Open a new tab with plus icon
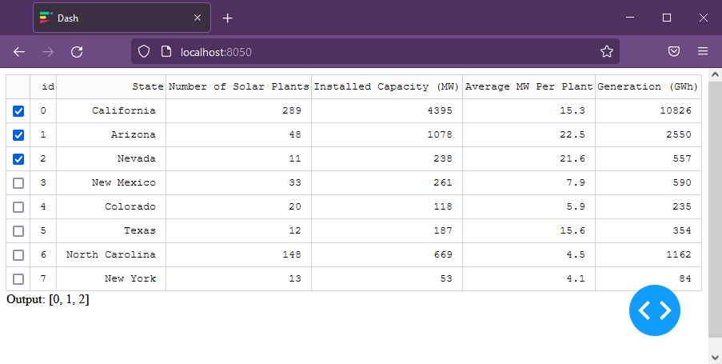The height and width of the screenshot is (364, 722). 227,18
